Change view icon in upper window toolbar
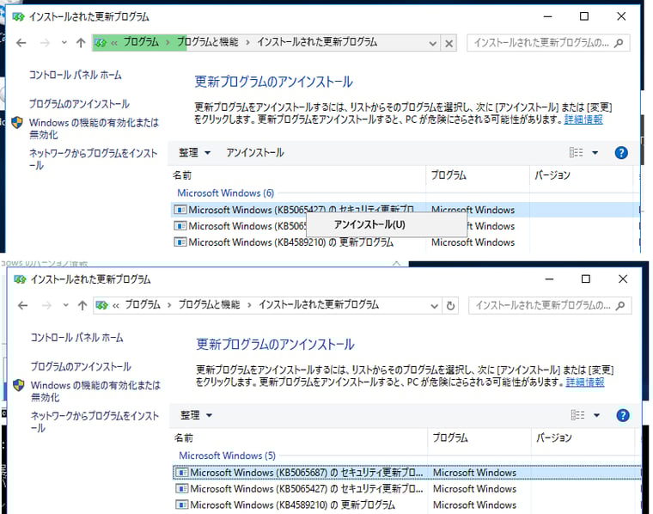Image resolution: width=653 pixels, height=514 pixels. pyautogui.click(x=576, y=153)
